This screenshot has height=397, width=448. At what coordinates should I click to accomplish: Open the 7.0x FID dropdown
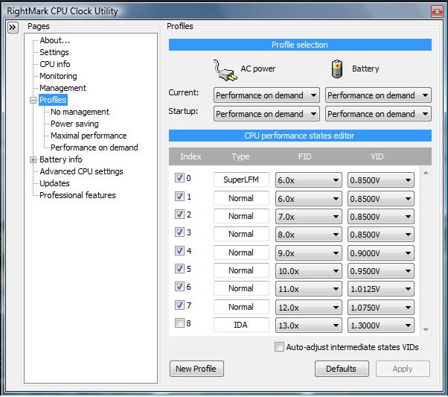click(309, 216)
